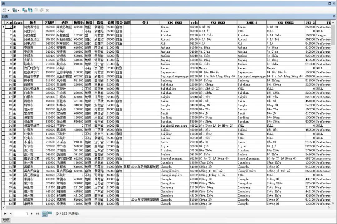Click the ENG_NAME cell Changjihuizu
The image size is (337, 224).
coord(174,171)
